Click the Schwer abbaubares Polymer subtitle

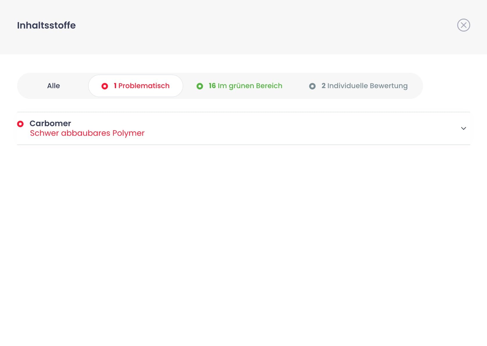87,133
